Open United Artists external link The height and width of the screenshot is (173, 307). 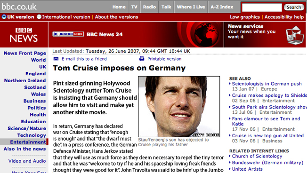247,169
